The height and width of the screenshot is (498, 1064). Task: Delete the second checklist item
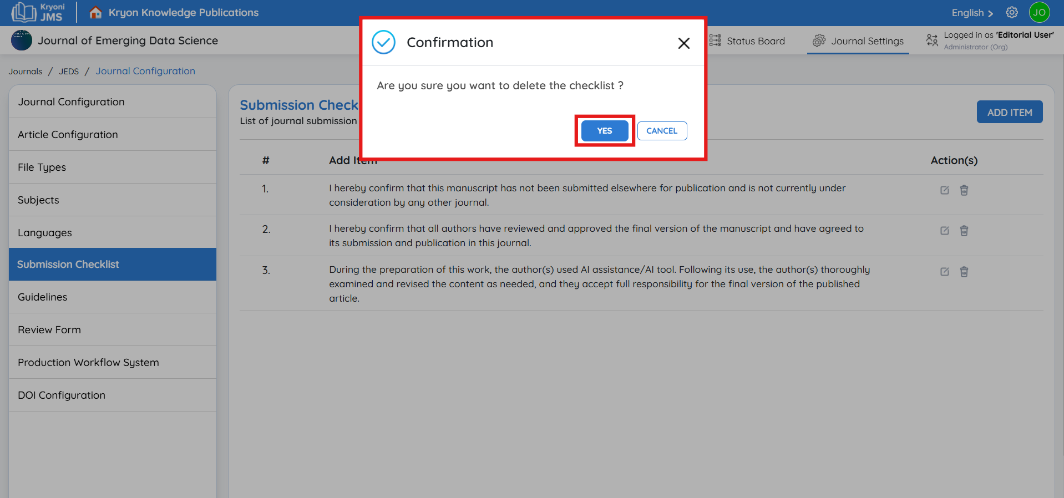pos(964,231)
